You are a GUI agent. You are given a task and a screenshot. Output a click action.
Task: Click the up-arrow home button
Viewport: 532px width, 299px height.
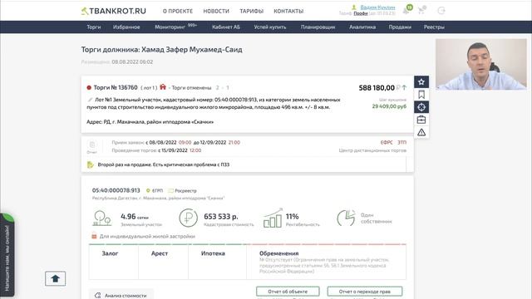[56, 279]
